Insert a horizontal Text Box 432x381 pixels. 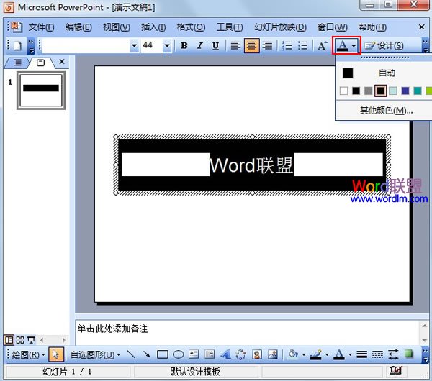pyautogui.click(x=194, y=354)
